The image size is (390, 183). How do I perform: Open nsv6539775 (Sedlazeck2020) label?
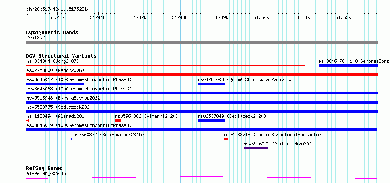pos(60,107)
